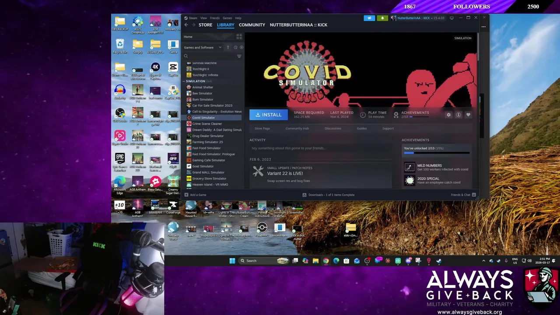Image resolution: width=560 pixels, height=315 pixels.
Task: Open Downloads status in Steam footer
Action: [x=329, y=195]
